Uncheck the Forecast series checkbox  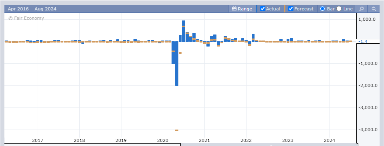coord(291,9)
